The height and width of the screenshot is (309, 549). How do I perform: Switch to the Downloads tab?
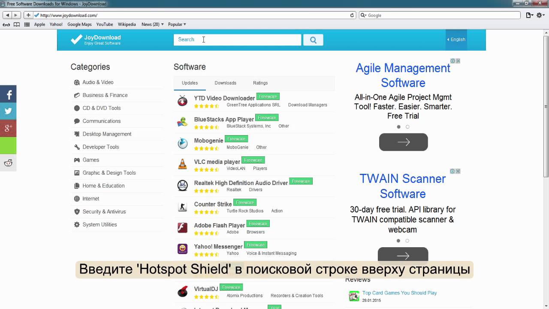point(225,83)
